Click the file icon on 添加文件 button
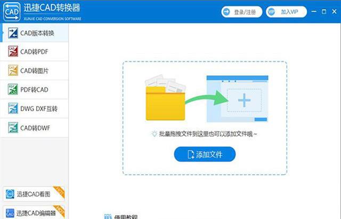Viewport: 341px width, 219px height. tap(191, 154)
